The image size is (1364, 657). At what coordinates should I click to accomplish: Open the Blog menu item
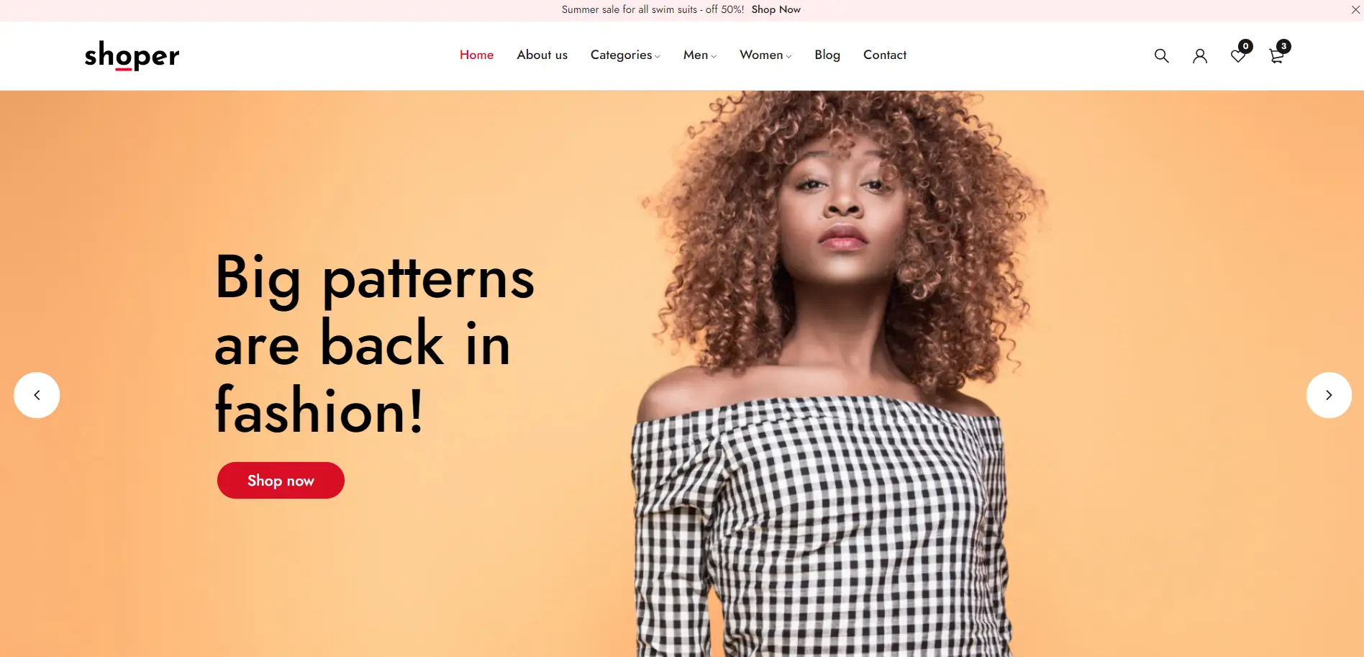click(827, 55)
